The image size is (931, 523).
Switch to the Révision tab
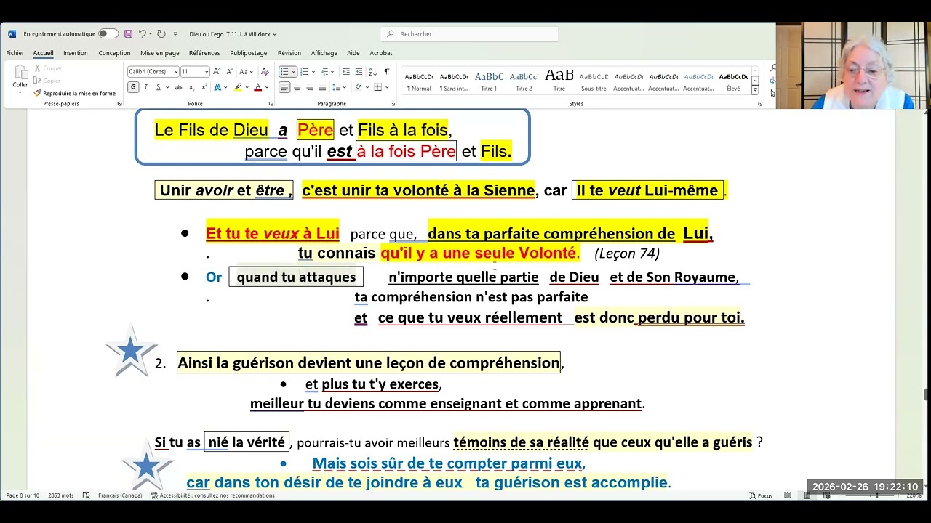coord(289,53)
